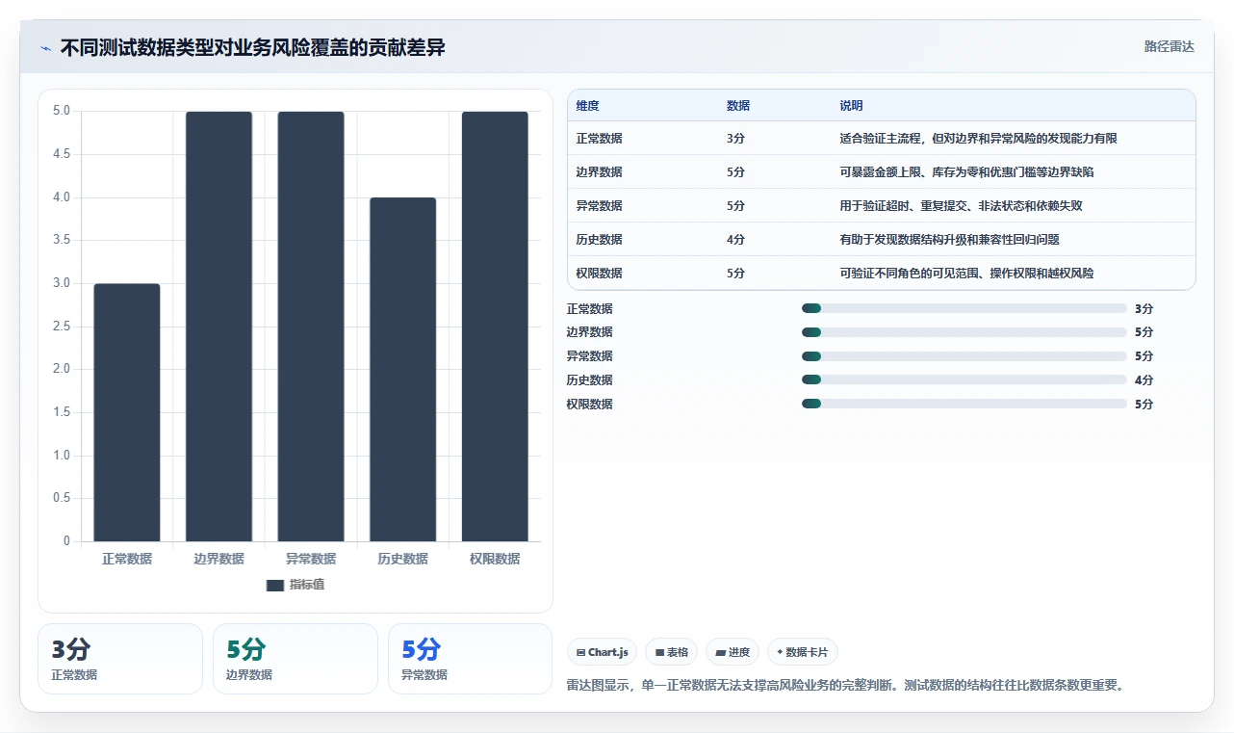Viewport: 1234px width, 733px height.
Task: Click the 异常数据 bar in the chart
Action: tap(311, 327)
